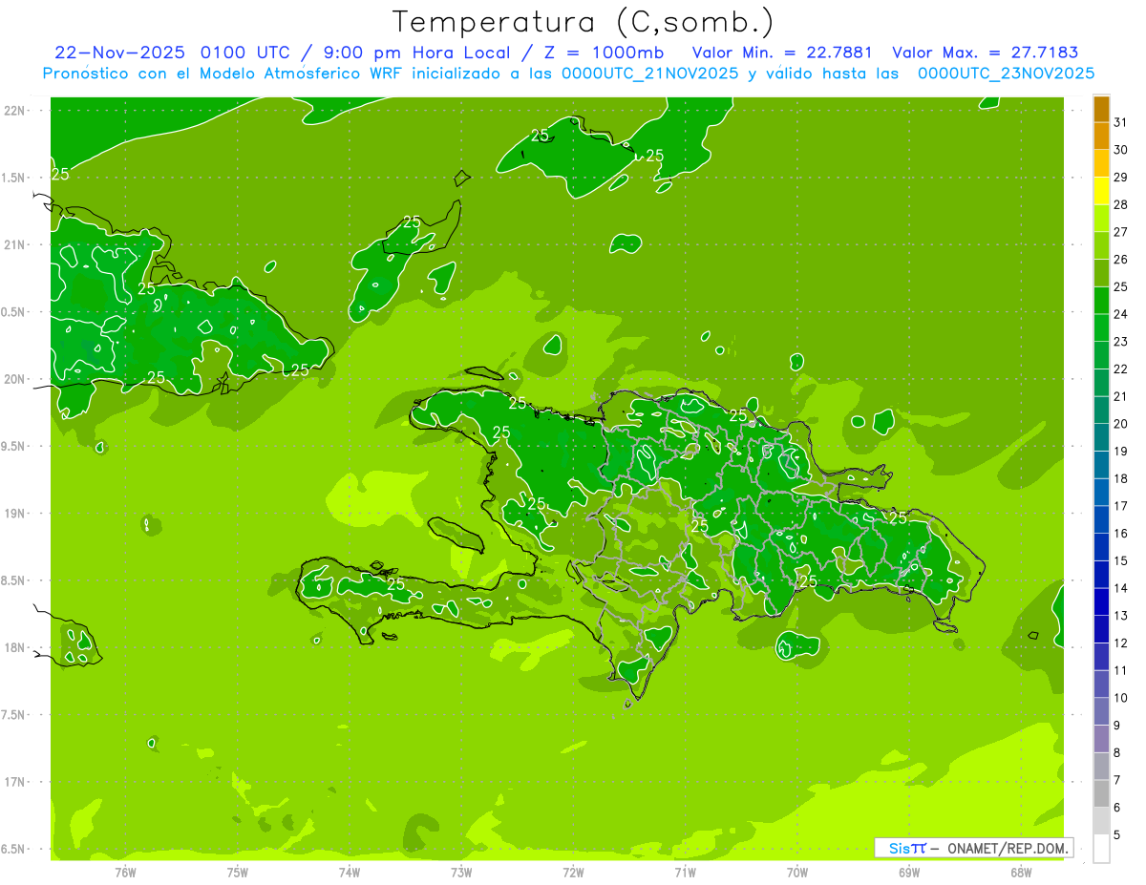This screenshot has width=1146, height=885.
Task: Pick the orange legend color between 30 and 31
Action: [1101, 137]
